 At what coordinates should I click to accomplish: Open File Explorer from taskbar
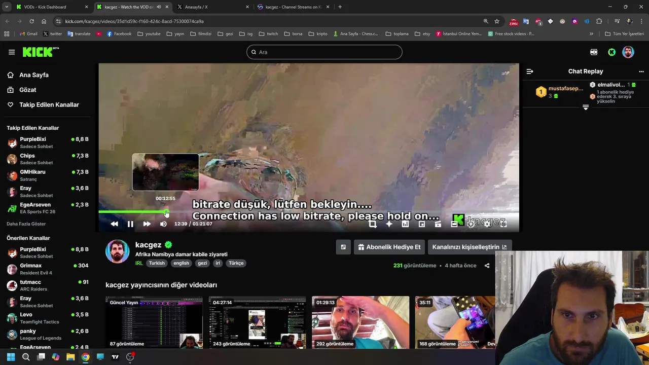point(70,357)
